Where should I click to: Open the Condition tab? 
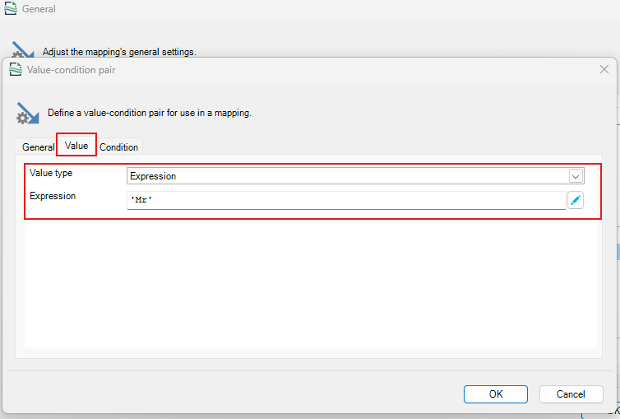pos(118,147)
